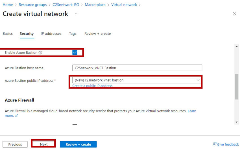Click the info icon beside Enable Azure Bastion
Image resolution: width=240 pixels, height=150 pixels.
40,53
